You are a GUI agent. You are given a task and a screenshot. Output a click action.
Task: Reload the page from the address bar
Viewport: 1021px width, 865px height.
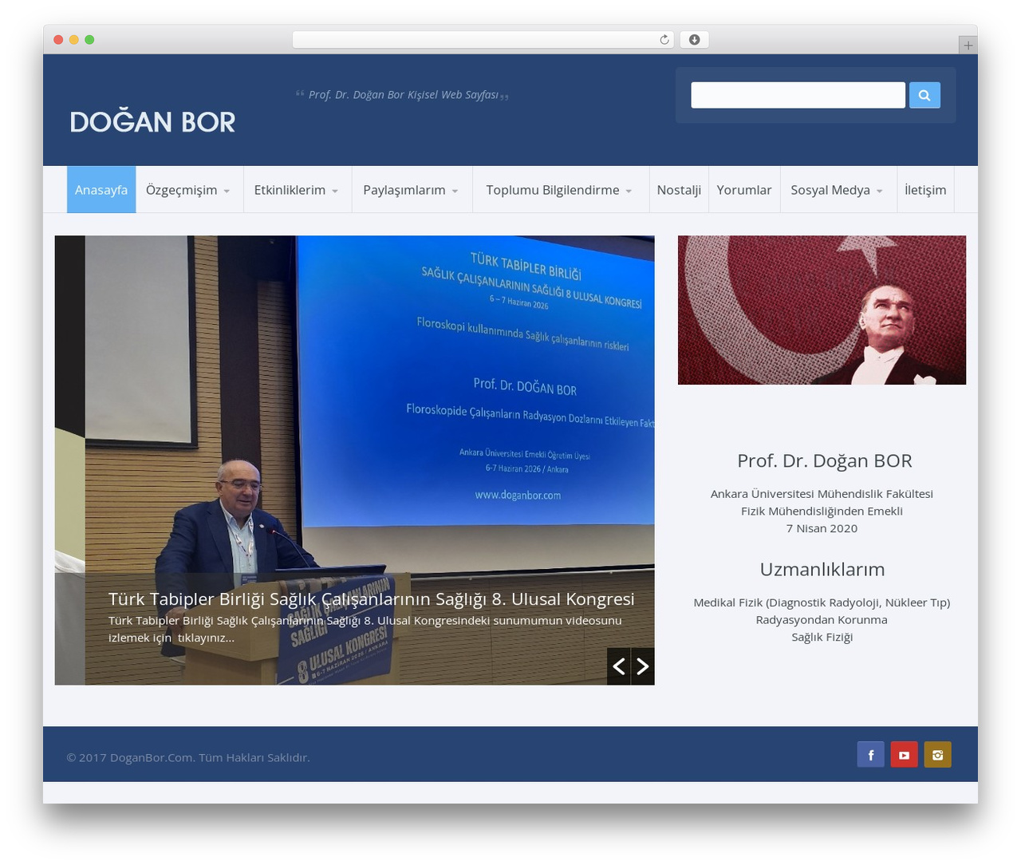pos(664,40)
